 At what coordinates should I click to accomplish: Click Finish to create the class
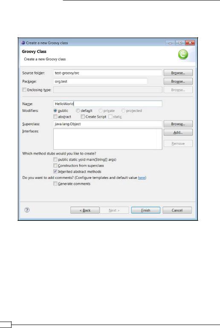[x=146, y=210]
